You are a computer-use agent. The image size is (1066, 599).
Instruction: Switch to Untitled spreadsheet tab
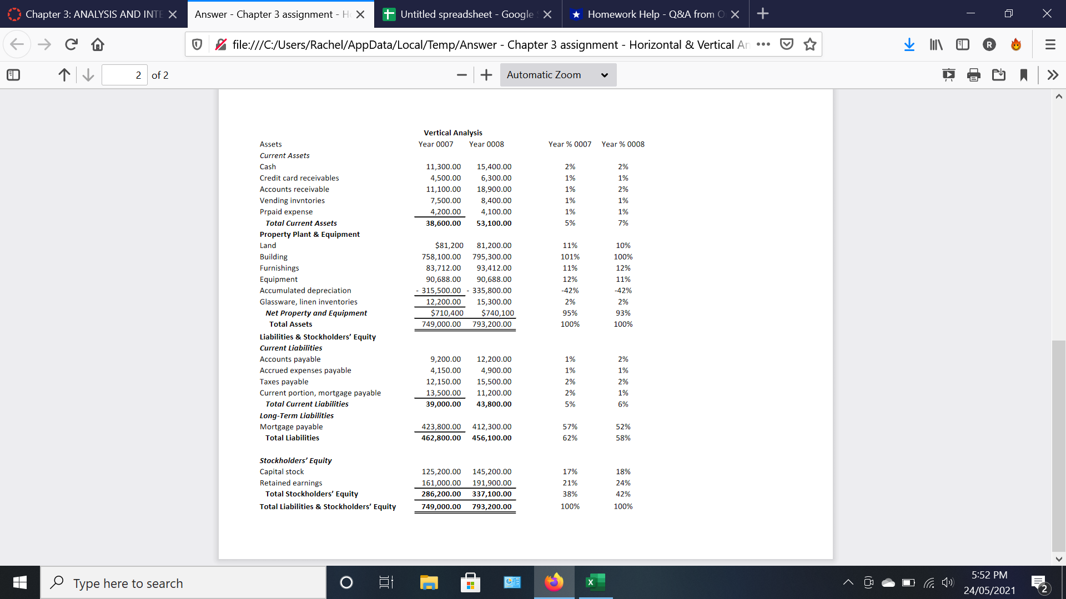pos(466,14)
